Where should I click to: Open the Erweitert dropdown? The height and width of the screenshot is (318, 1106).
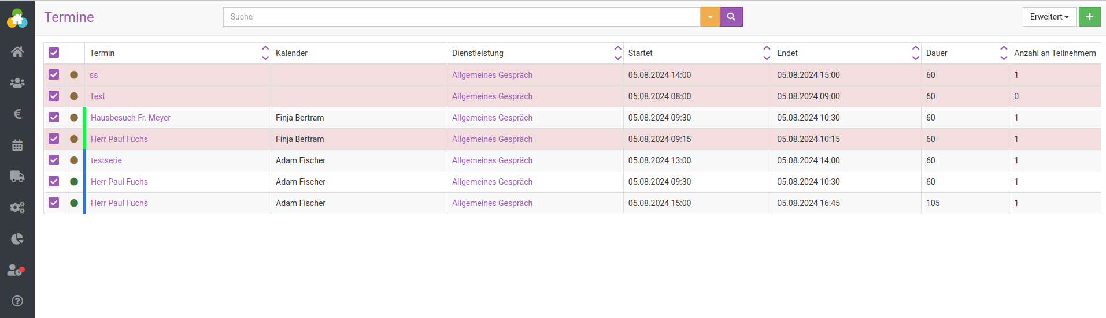pyautogui.click(x=1049, y=17)
